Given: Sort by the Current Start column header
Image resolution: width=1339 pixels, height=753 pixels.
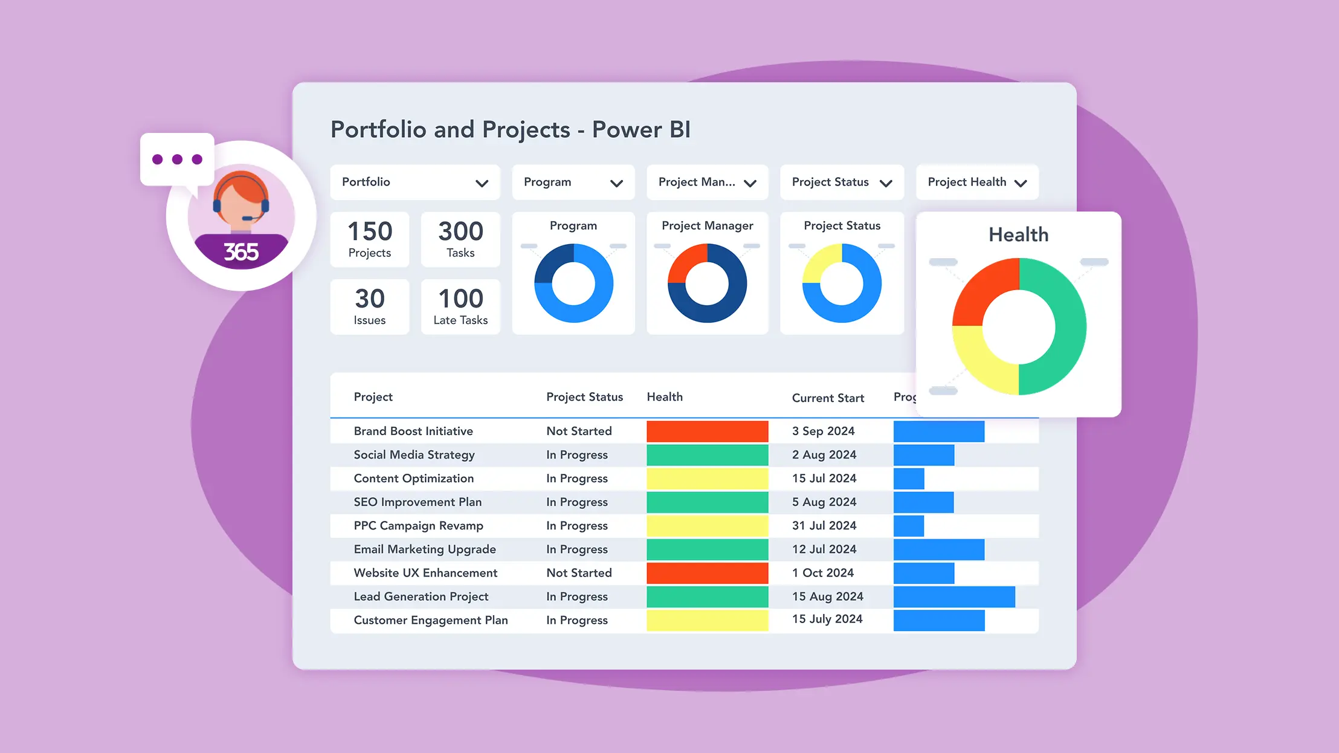Looking at the screenshot, I should [828, 398].
